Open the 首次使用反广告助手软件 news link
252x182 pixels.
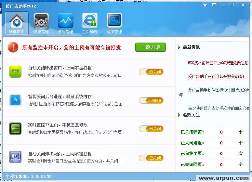pyautogui.click(x=219, y=108)
